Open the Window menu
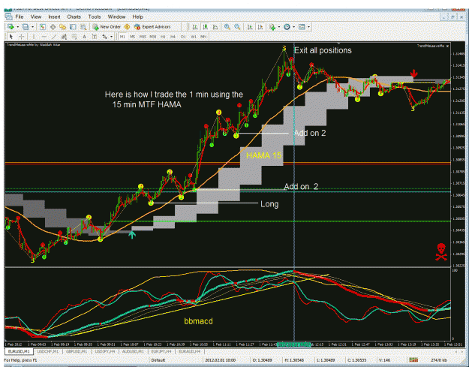The height and width of the screenshot is (367, 469). [116, 17]
